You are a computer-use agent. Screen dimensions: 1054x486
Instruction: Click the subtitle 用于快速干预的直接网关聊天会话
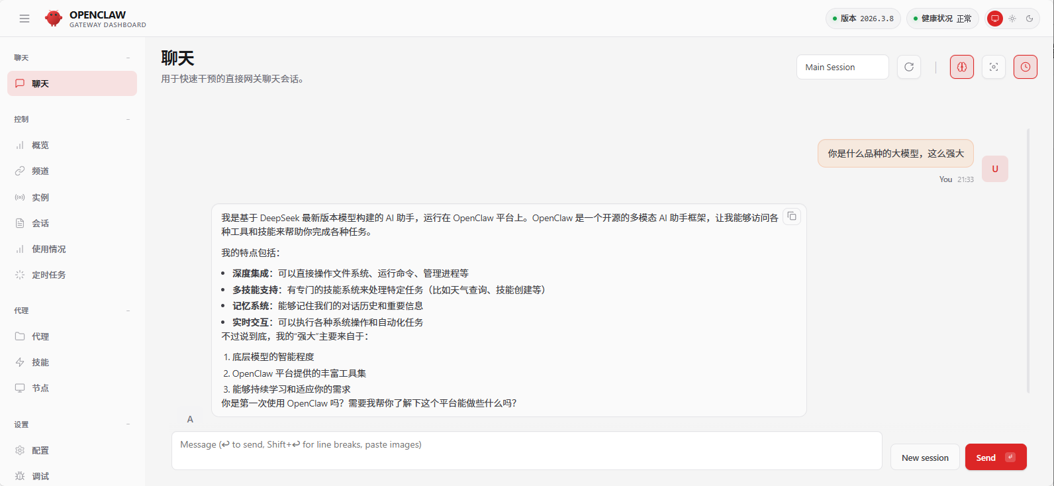232,79
